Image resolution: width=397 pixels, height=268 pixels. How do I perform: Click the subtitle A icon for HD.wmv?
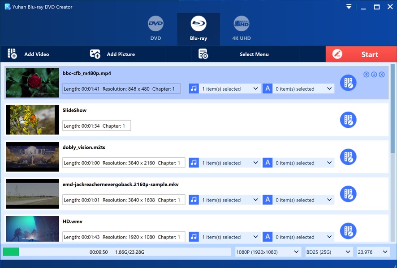[268, 237]
